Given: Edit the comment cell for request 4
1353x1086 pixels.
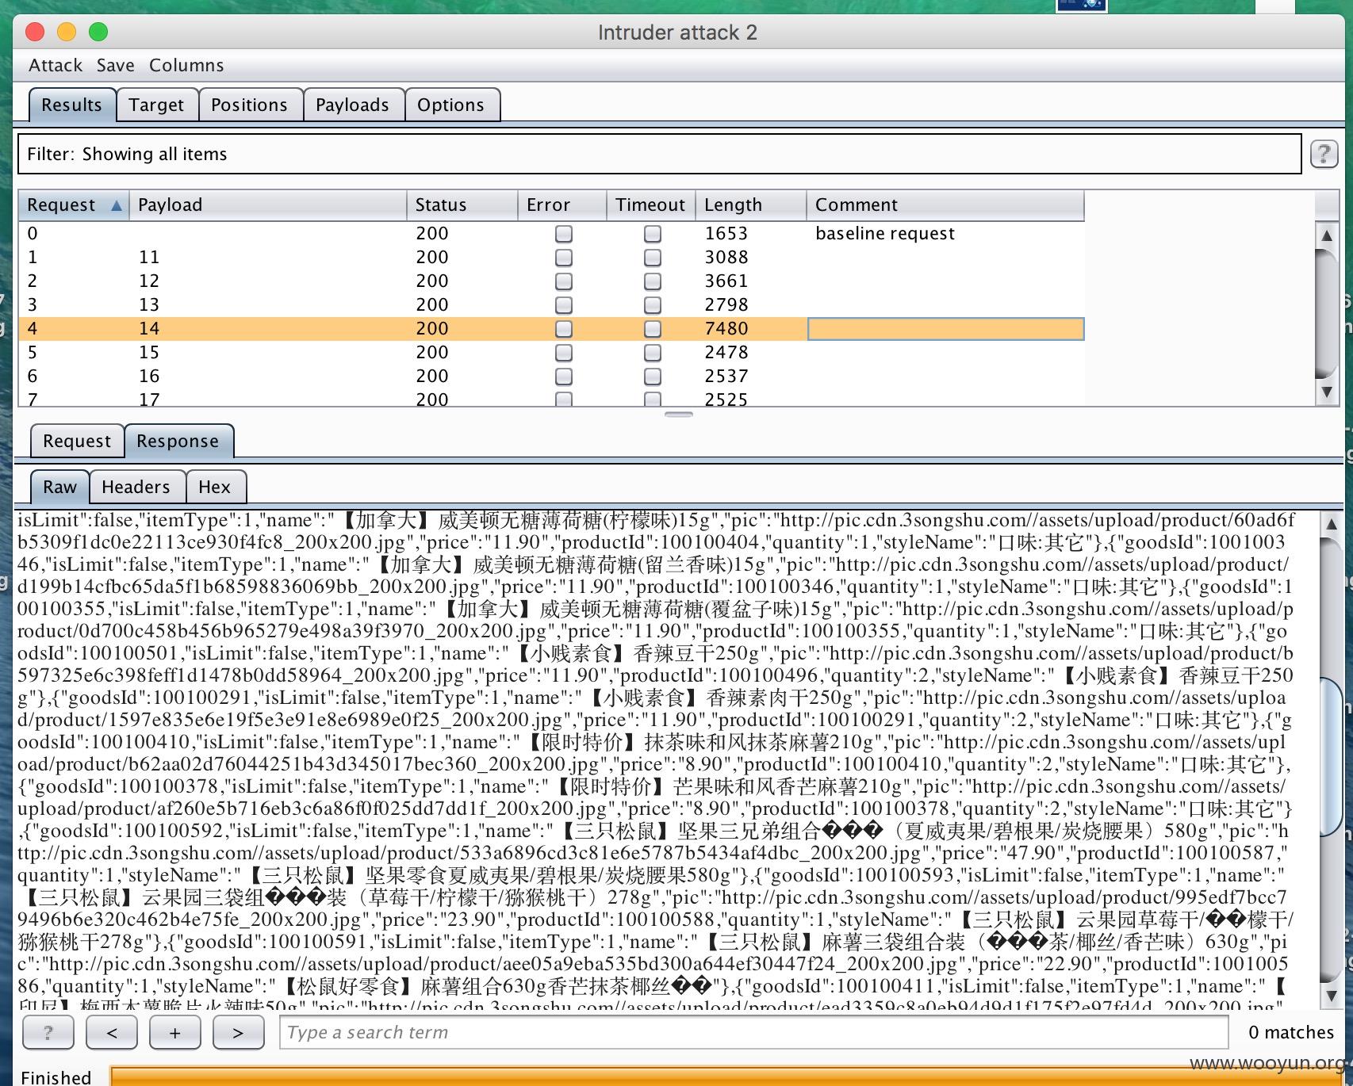Looking at the screenshot, I should coord(945,329).
